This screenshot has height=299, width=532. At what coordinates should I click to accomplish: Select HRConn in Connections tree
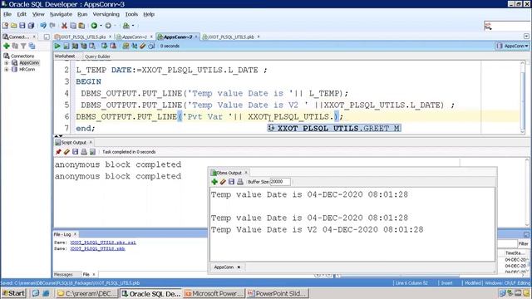click(x=27, y=69)
